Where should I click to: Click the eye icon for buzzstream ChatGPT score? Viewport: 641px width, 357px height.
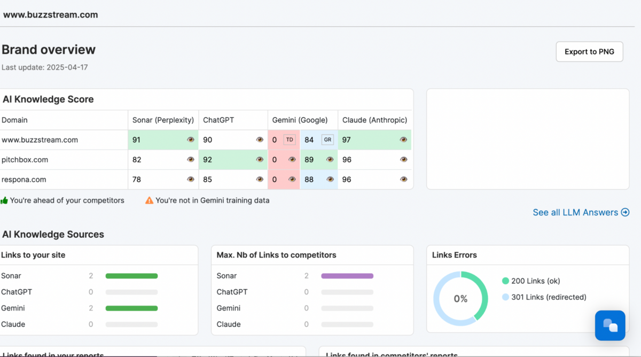260,139
